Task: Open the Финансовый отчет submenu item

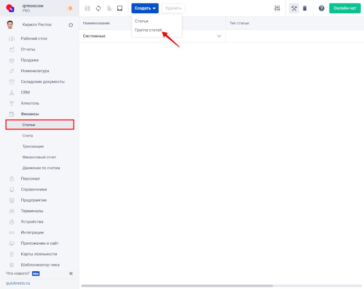Action: tap(39, 157)
